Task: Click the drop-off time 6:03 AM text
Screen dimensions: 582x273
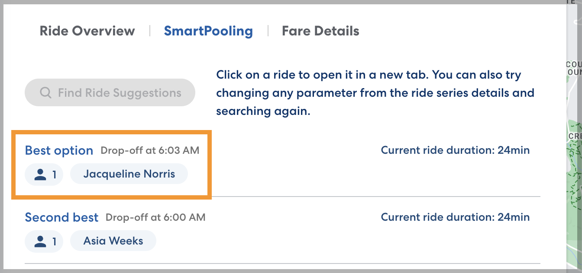Action: 150,150
